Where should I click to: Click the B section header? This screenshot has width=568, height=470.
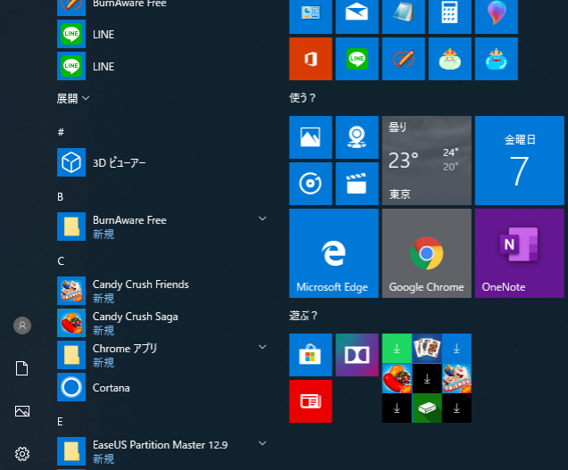coord(60,197)
